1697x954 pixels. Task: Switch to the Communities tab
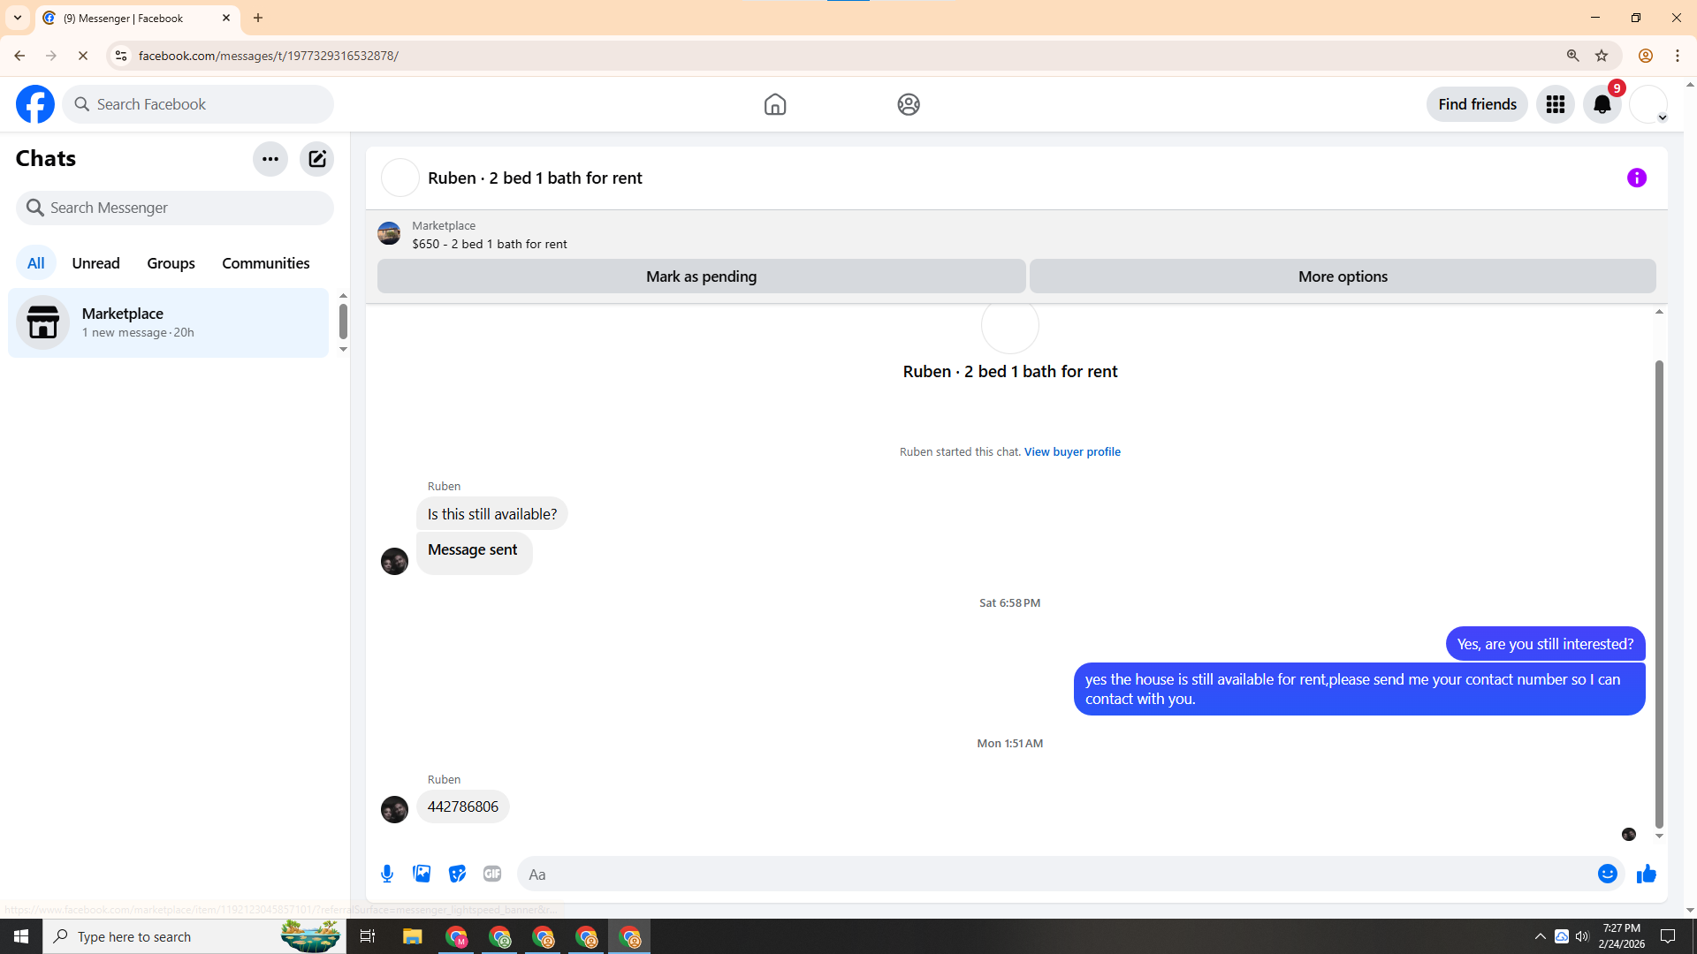click(x=265, y=263)
